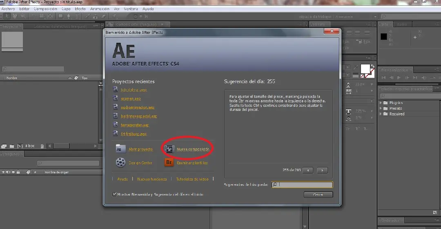This screenshot has height=229, width=441.
Task: Expand the Plug-ins folder
Action: pos(381,103)
